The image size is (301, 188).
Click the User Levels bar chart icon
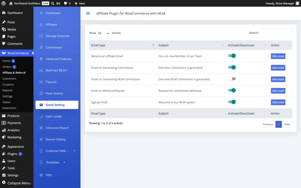tap(41, 116)
